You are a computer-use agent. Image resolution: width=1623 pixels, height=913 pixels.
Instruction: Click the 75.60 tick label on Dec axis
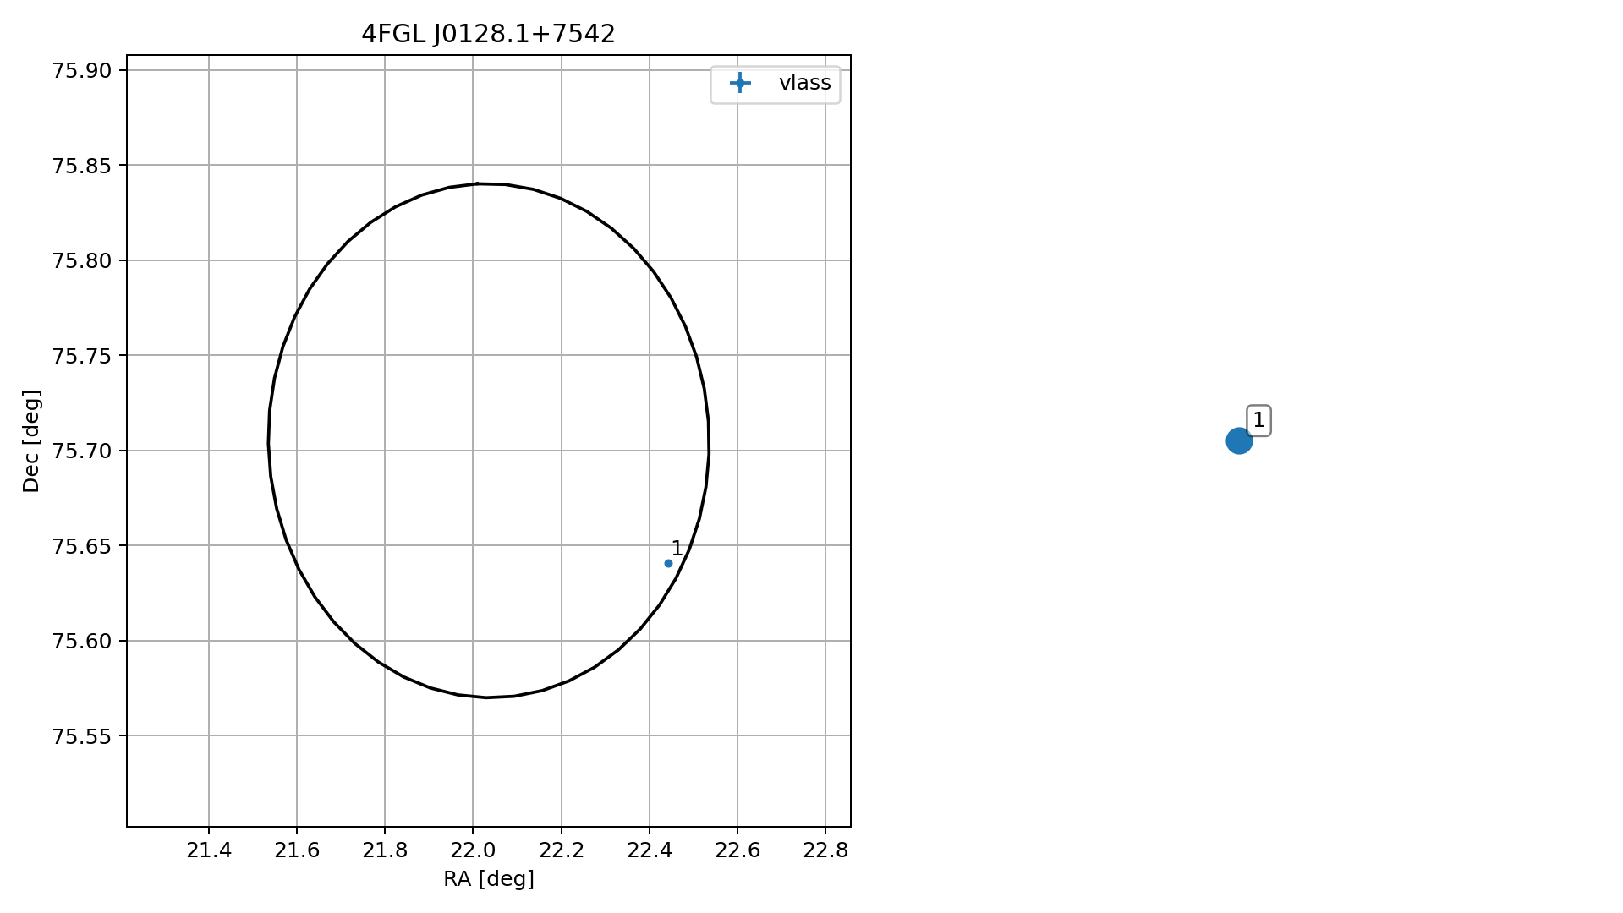coord(82,641)
